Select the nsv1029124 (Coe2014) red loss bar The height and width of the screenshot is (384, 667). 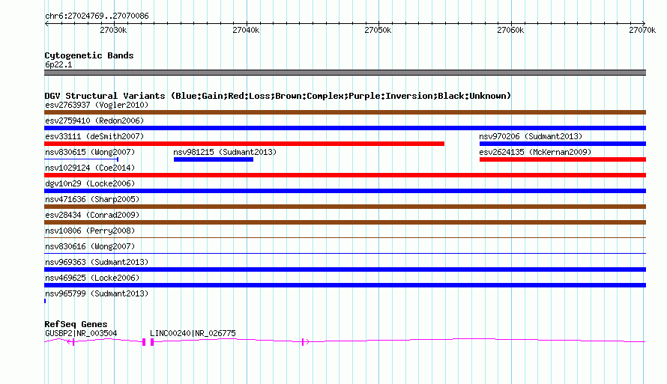tap(345, 175)
